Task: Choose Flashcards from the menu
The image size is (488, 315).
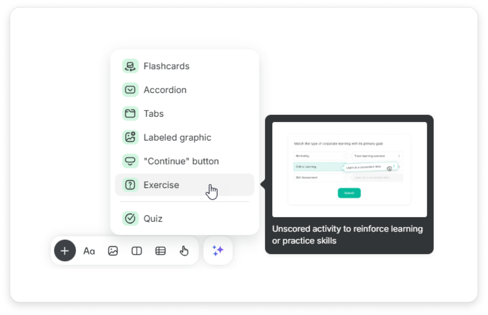Action: [x=184, y=66]
